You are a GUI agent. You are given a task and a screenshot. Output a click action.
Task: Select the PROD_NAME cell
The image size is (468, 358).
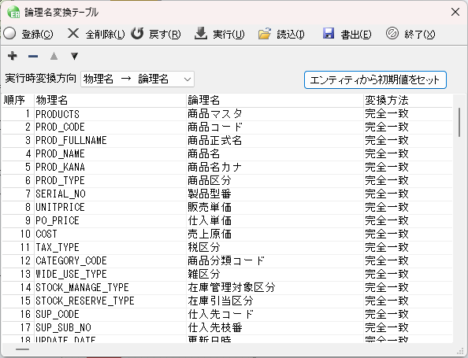(110, 154)
